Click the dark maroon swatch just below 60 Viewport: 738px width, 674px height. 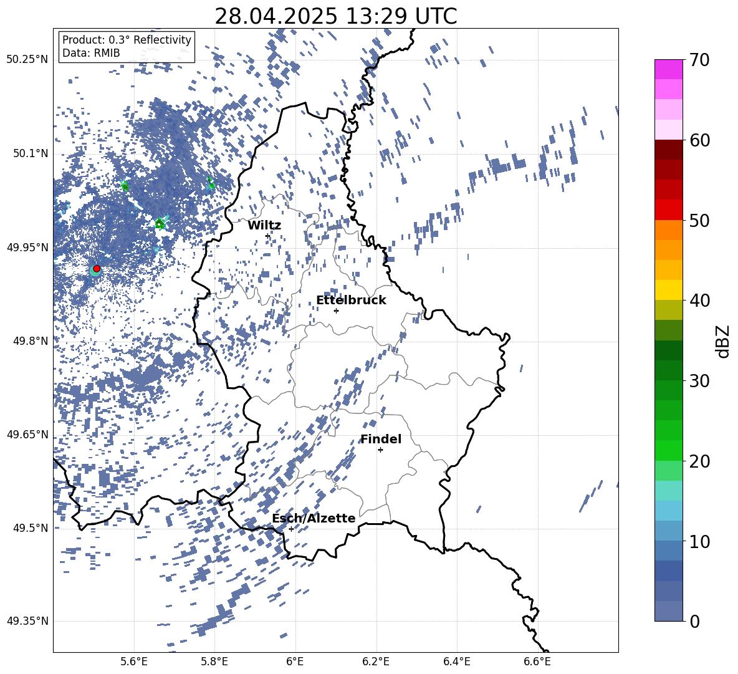tap(668, 150)
